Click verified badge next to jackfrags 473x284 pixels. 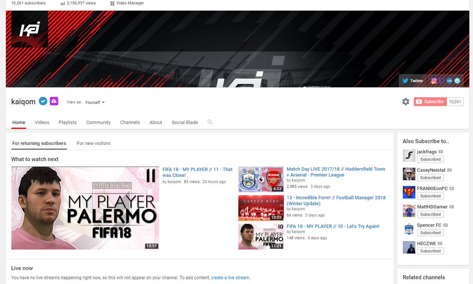(x=441, y=152)
